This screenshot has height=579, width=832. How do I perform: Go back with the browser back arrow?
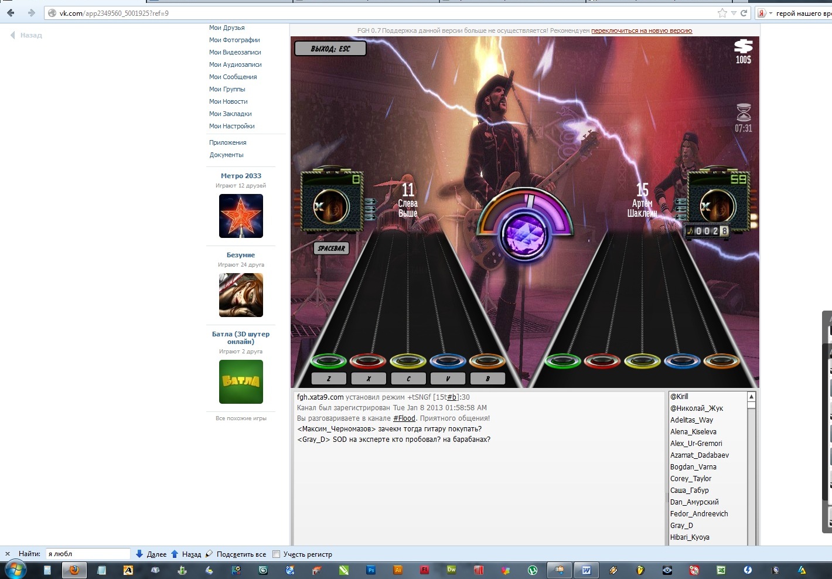(x=11, y=13)
